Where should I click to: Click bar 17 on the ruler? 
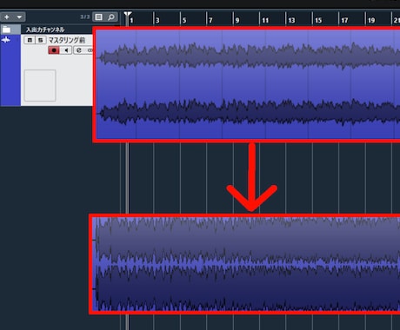[x=344, y=20]
